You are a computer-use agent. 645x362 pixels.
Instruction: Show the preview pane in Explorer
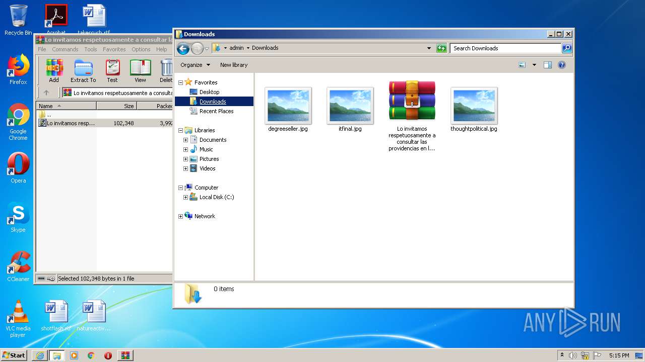tap(548, 65)
